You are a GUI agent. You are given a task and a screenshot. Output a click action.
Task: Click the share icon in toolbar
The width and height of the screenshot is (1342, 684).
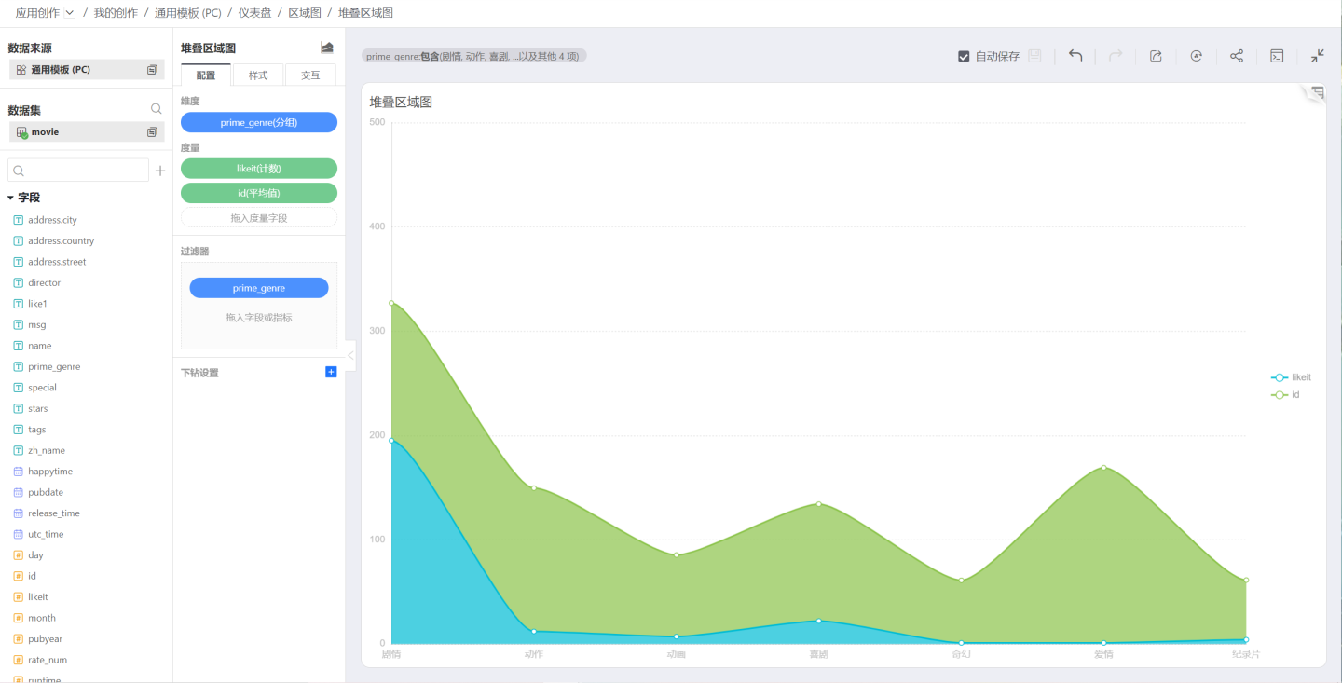pos(1237,56)
